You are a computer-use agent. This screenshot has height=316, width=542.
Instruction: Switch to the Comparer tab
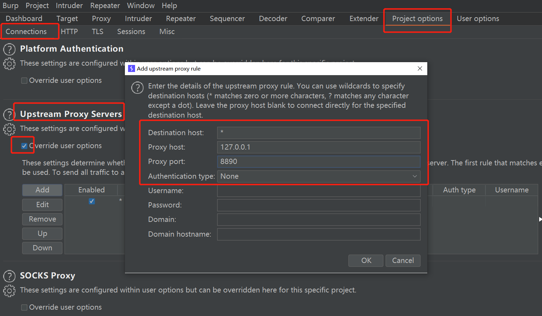318,19
